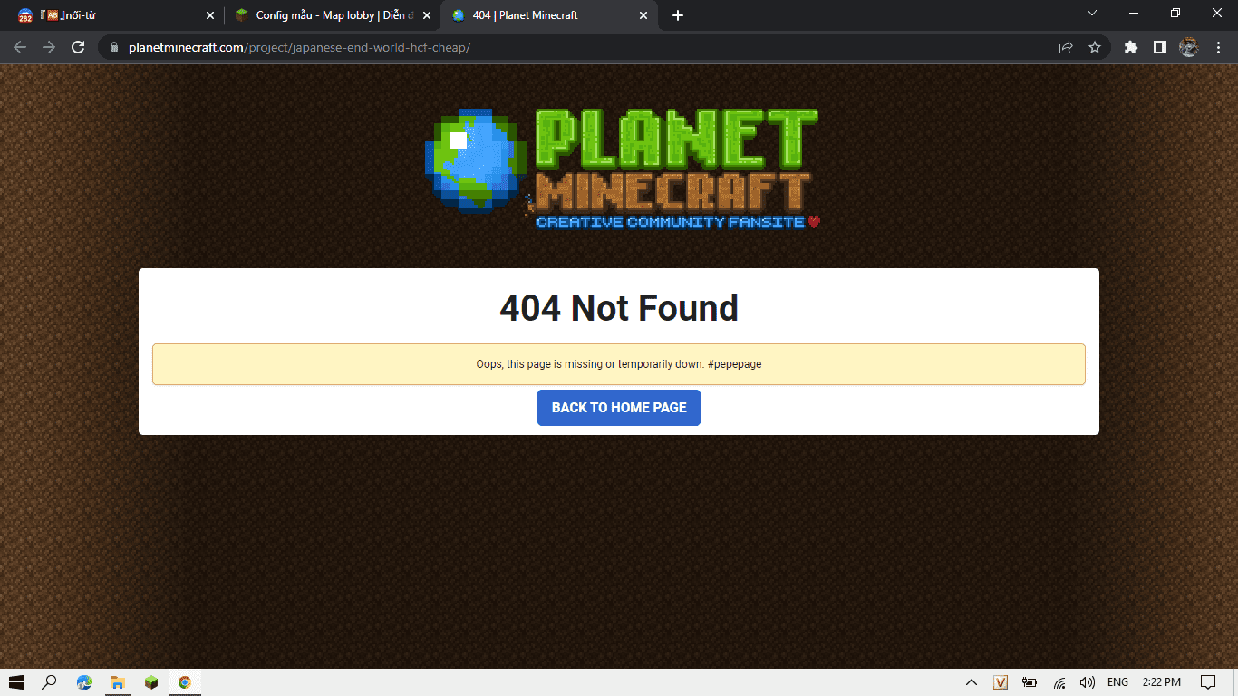Close the 404 | Planet Minecraft tab

pyautogui.click(x=643, y=15)
